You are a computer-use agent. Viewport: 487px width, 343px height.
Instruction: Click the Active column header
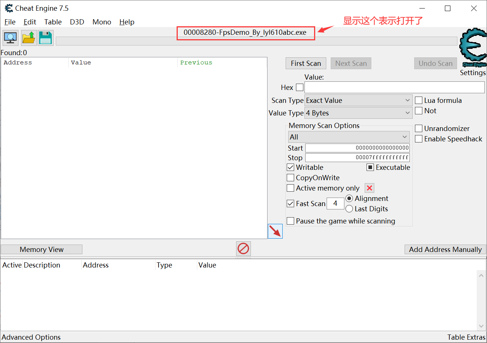[12, 265]
